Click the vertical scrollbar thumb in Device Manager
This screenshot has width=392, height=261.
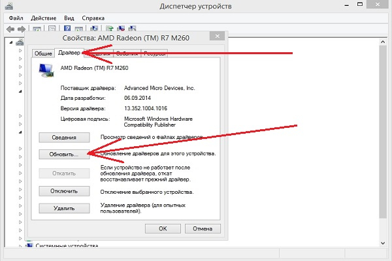(x=383, y=132)
